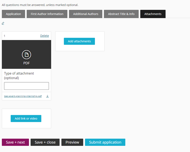Image resolution: width=190 pixels, height=152 pixels.
Task: Click the download arrow icon beside the PDF filename
Action: (47, 96)
